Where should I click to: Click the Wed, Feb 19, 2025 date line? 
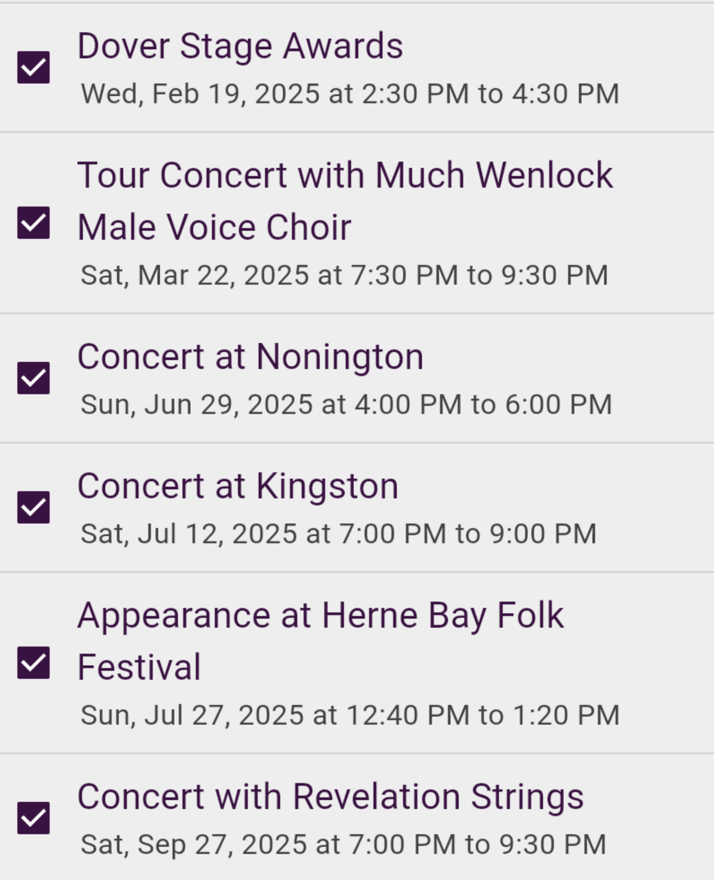[x=350, y=94]
